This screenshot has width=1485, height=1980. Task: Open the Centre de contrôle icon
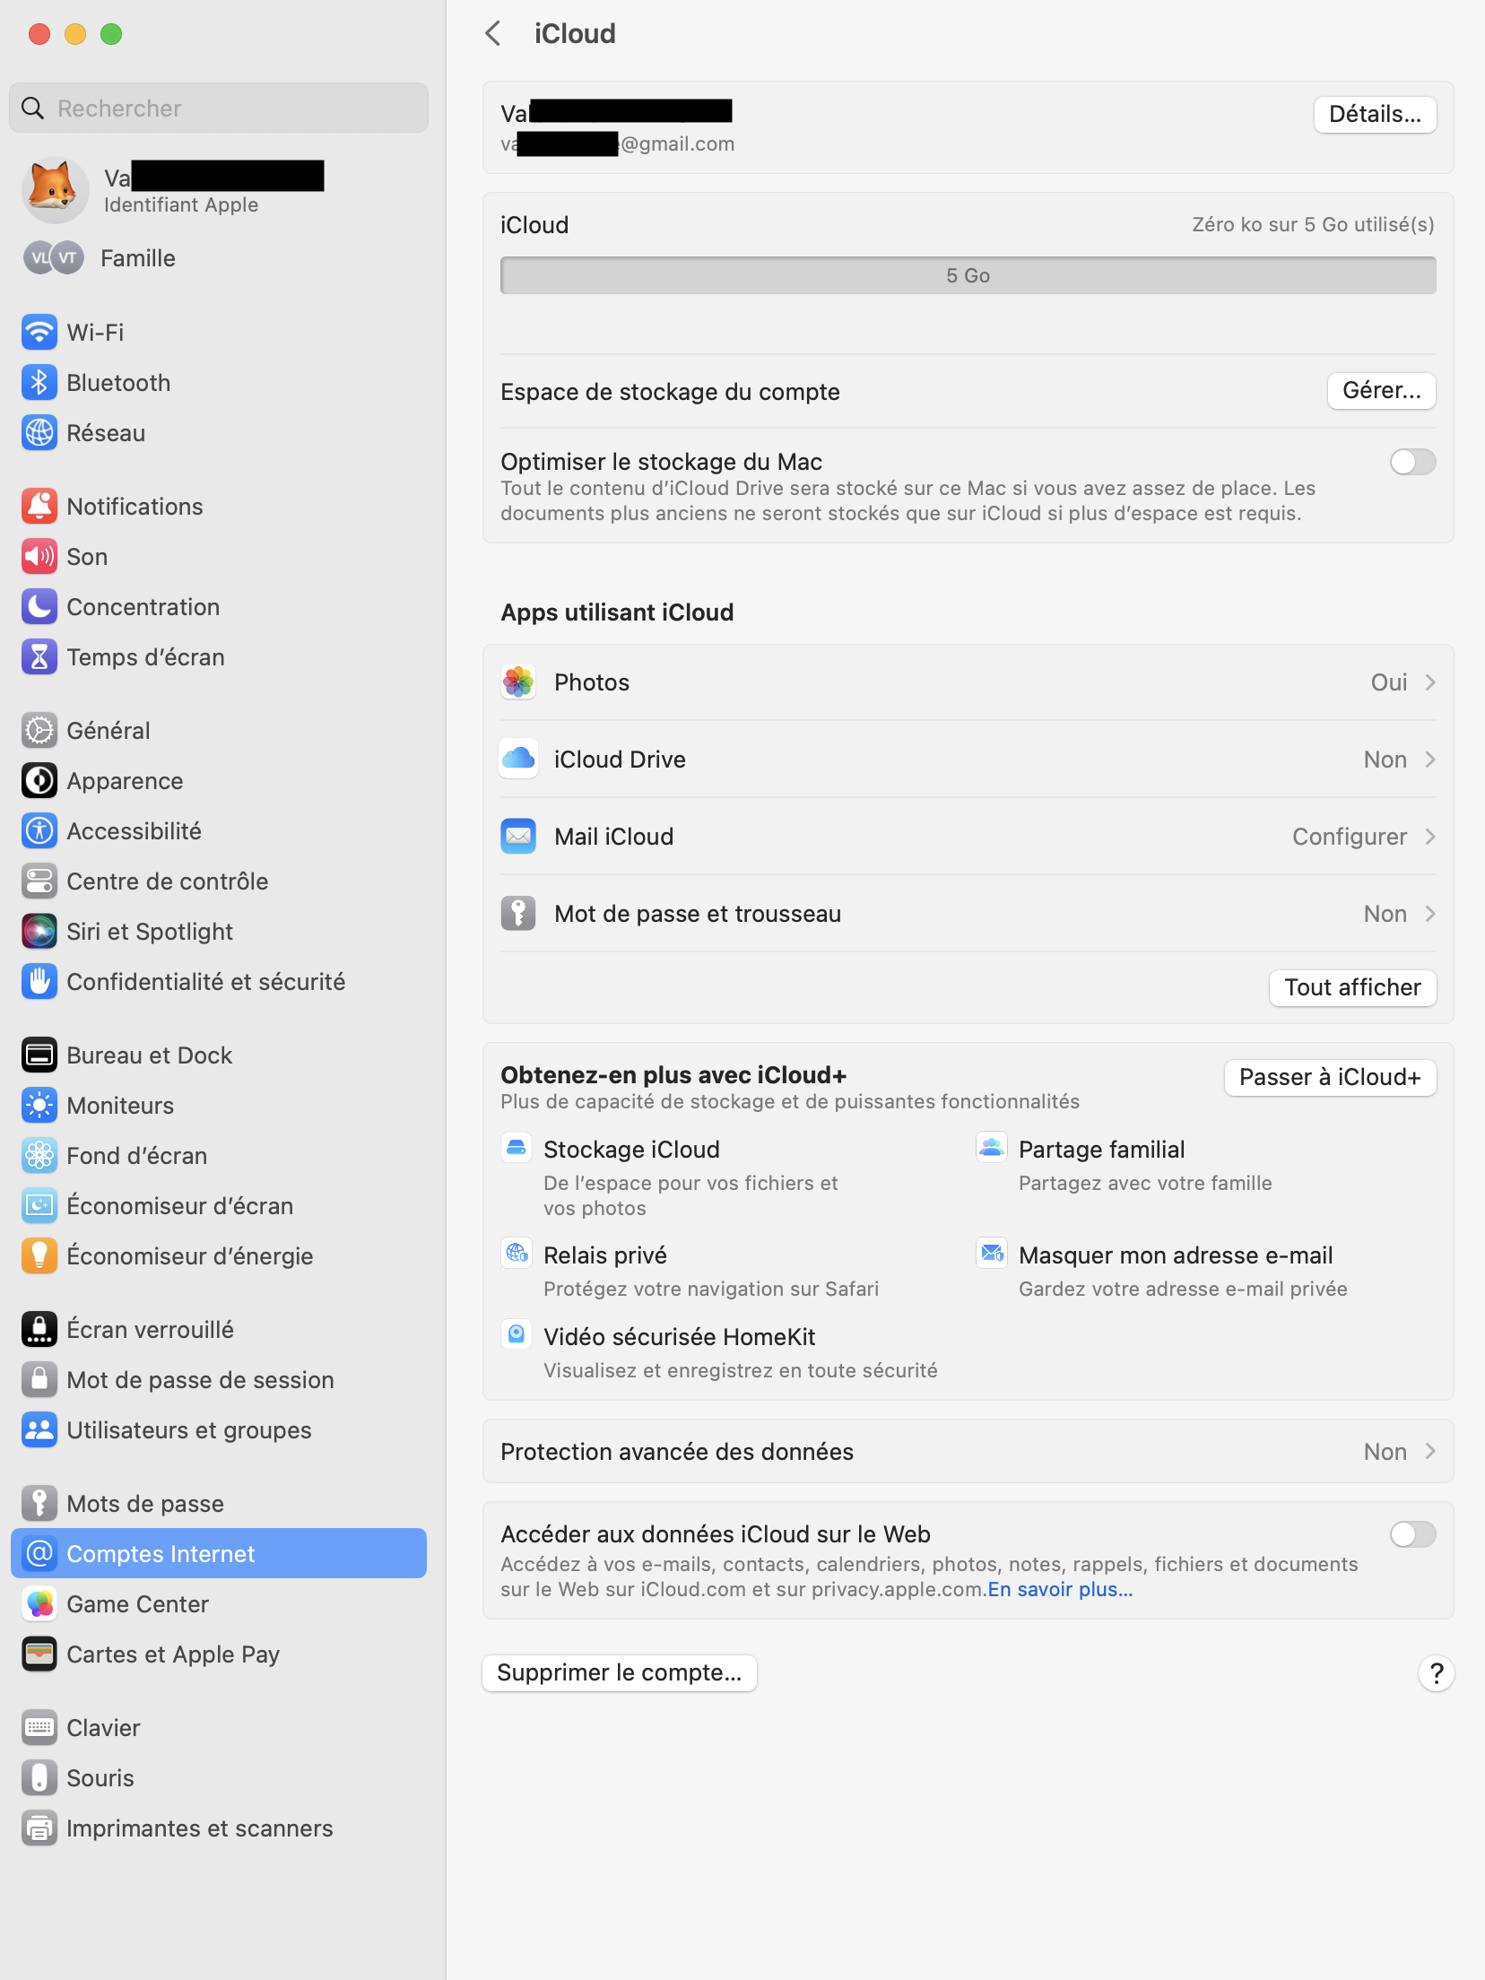[39, 881]
